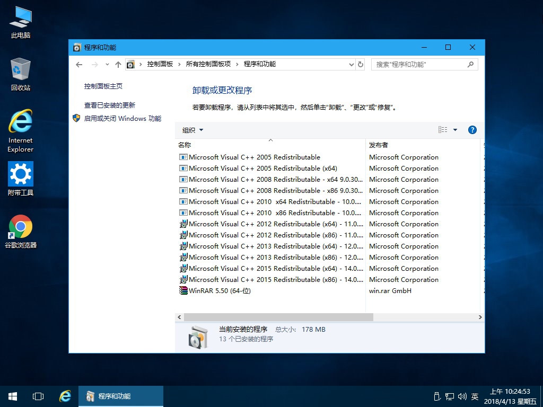The image size is (543, 407).
Task: Open Task View on the taskbar
Action: (38, 396)
